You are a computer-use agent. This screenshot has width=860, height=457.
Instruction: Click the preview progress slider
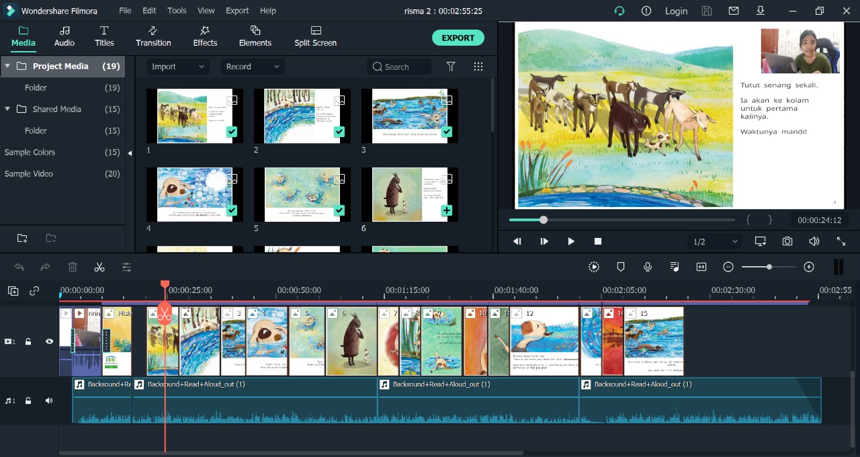coord(621,220)
